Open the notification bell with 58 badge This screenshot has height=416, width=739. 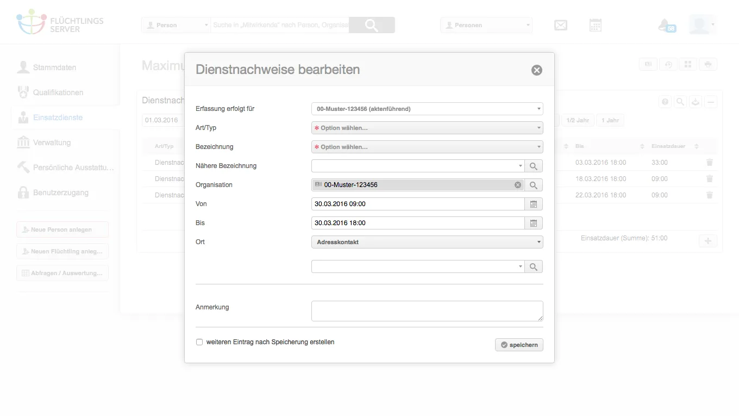click(x=666, y=25)
